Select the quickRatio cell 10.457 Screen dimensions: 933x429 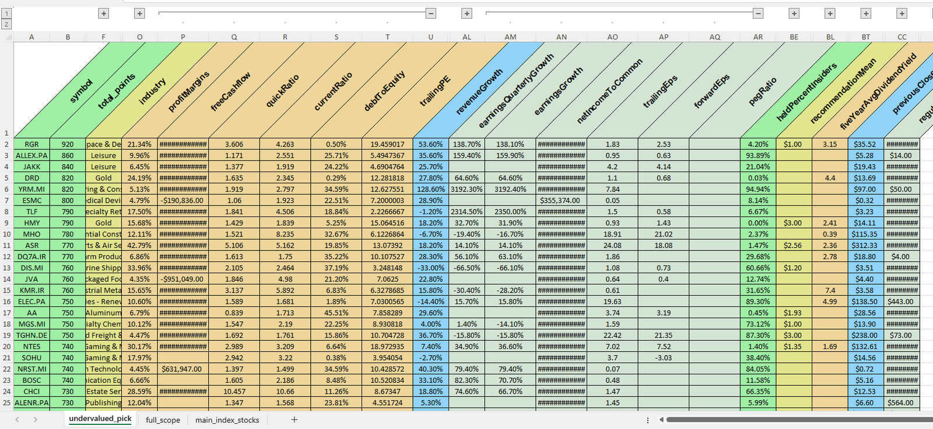(234, 392)
